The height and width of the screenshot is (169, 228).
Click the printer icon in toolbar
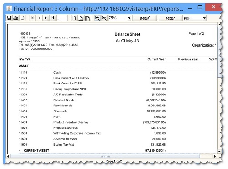coord(16,18)
